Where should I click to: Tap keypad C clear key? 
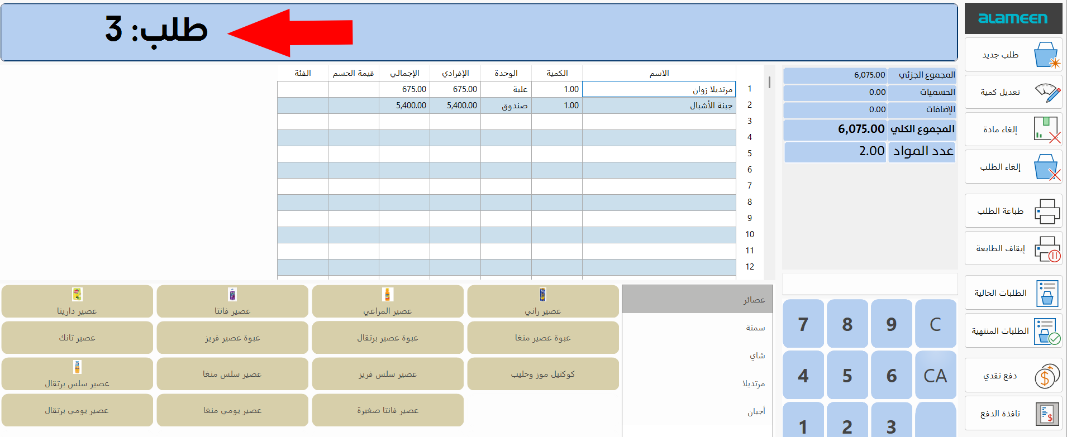936,324
